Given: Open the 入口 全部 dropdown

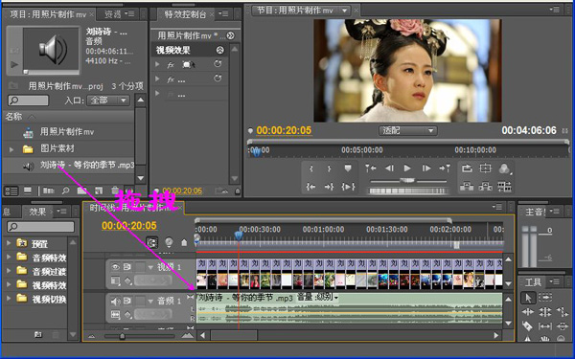Looking at the screenshot, I should click(108, 100).
